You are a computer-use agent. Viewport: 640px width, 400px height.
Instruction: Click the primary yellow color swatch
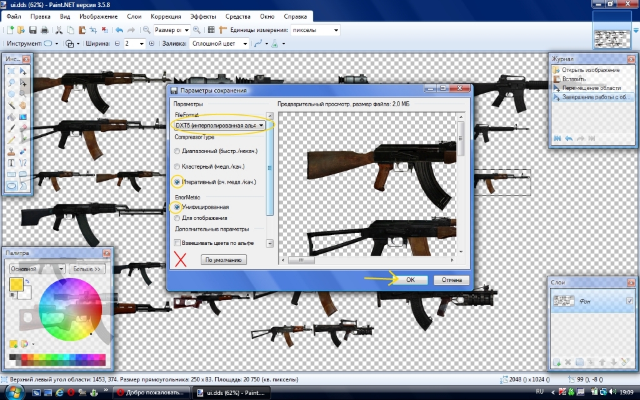16,284
